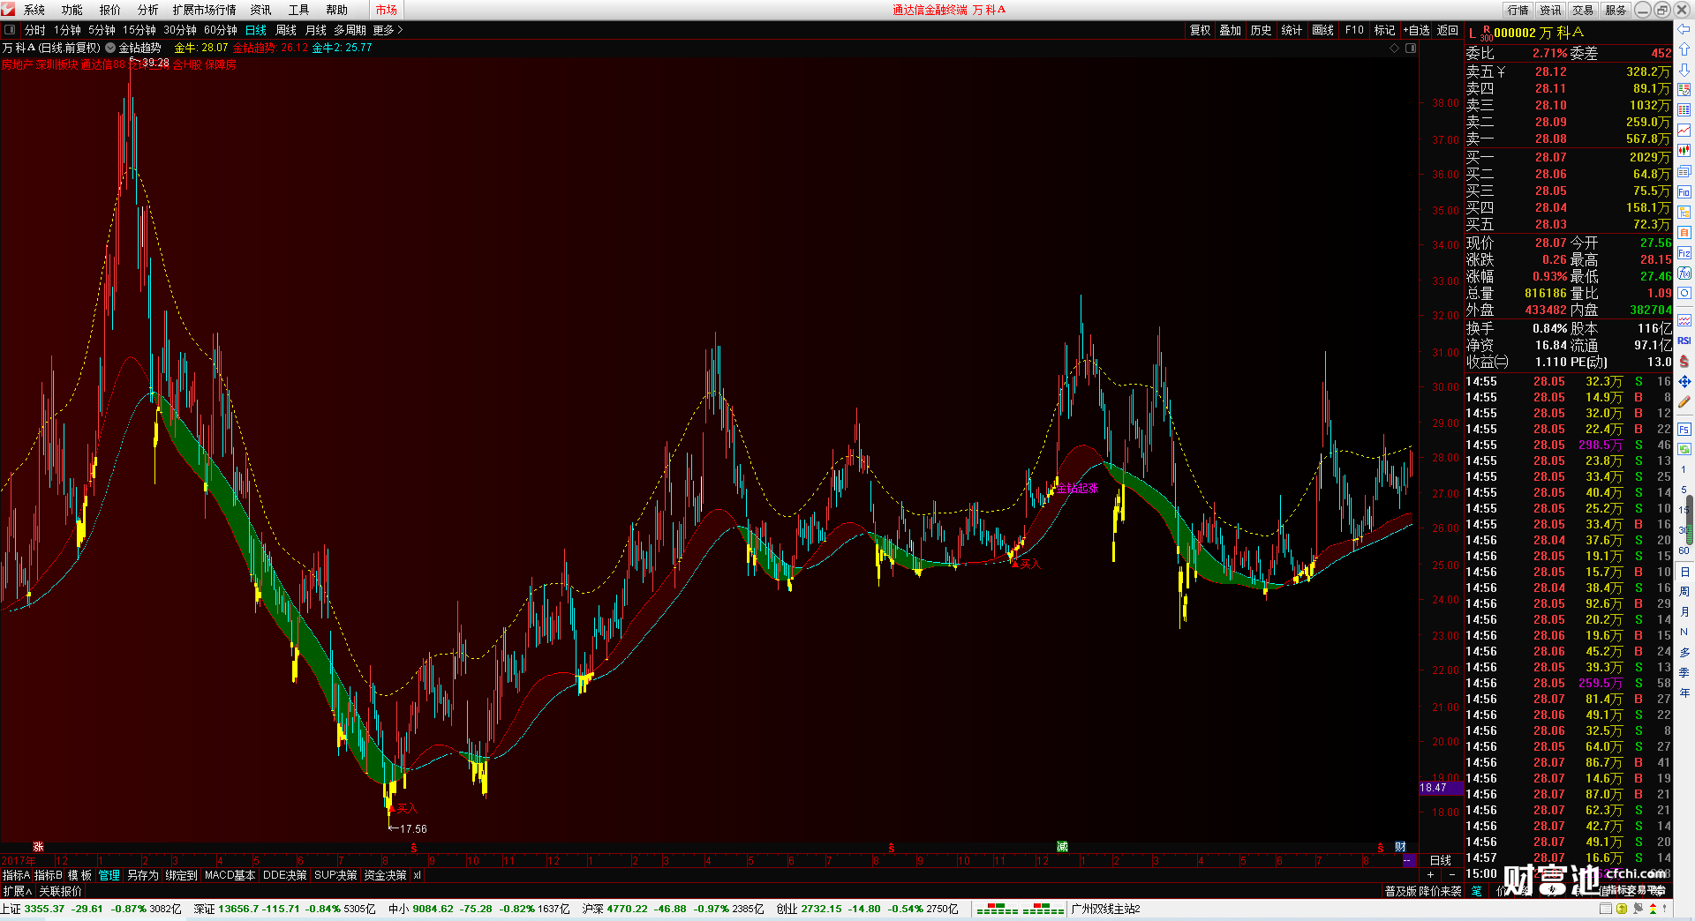This screenshot has width=1695, height=921.
Task: Click the application logo icon at top-left
Action: click(x=8, y=9)
